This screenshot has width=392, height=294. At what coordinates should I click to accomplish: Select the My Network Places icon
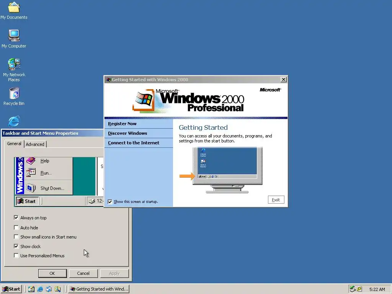point(14,70)
